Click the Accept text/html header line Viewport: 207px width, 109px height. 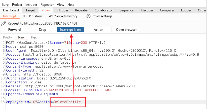pyautogui.click(x=102, y=55)
